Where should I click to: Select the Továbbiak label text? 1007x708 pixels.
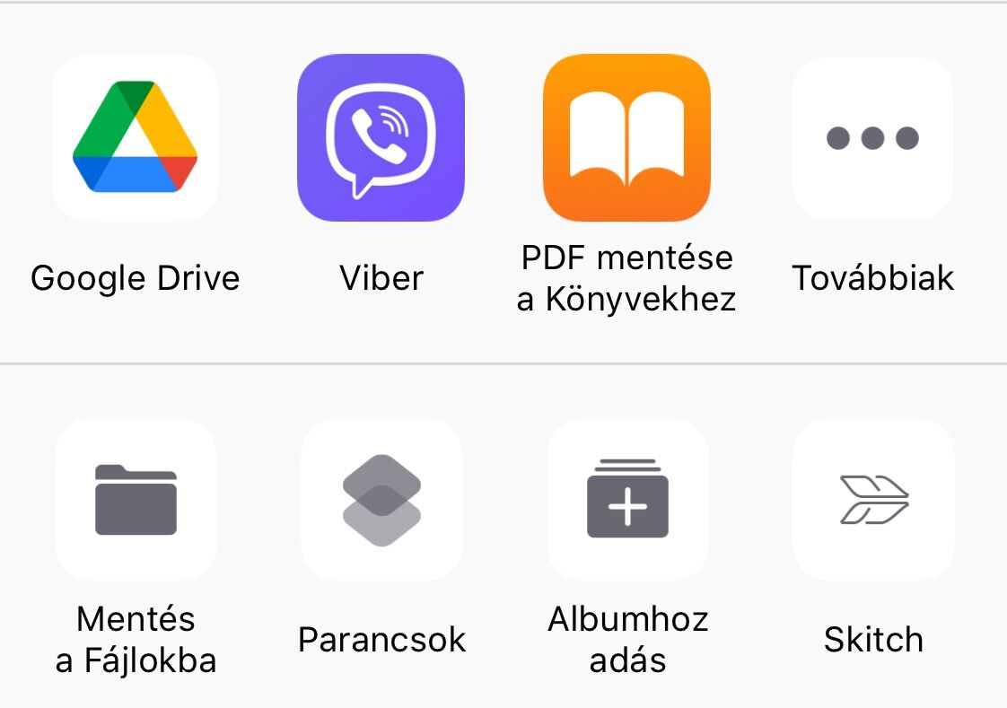click(x=872, y=278)
